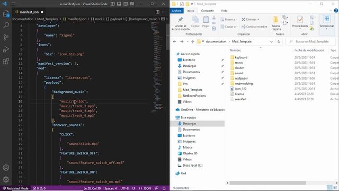Create Nueva carpeta from ribbon
This screenshot has width=339, height=191.
click(276, 23)
